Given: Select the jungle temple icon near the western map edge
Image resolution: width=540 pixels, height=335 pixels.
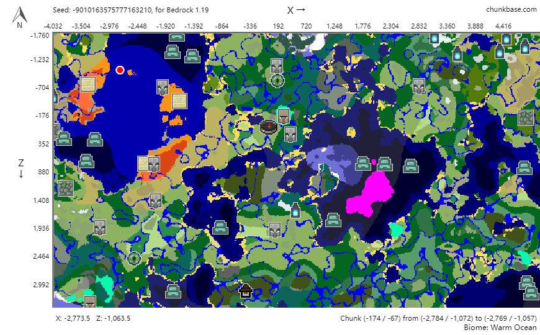Looking at the screenshot, I should coord(65,189).
